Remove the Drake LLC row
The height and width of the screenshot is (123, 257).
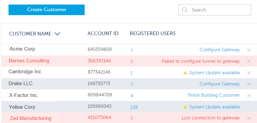pyautogui.click(x=249, y=84)
